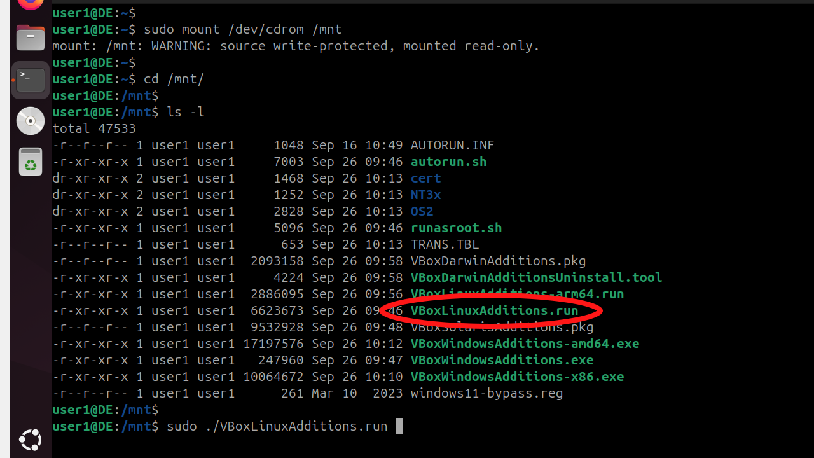
Task: Click the "Sep 16 10:49" timestamp
Action: pos(357,145)
